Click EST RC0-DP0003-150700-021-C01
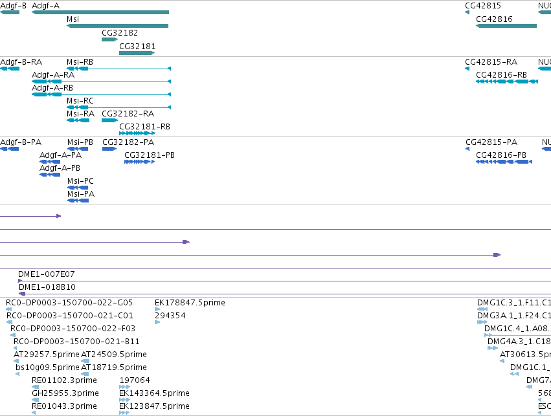Viewport: 551px width, 416px height. tap(70, 316)
